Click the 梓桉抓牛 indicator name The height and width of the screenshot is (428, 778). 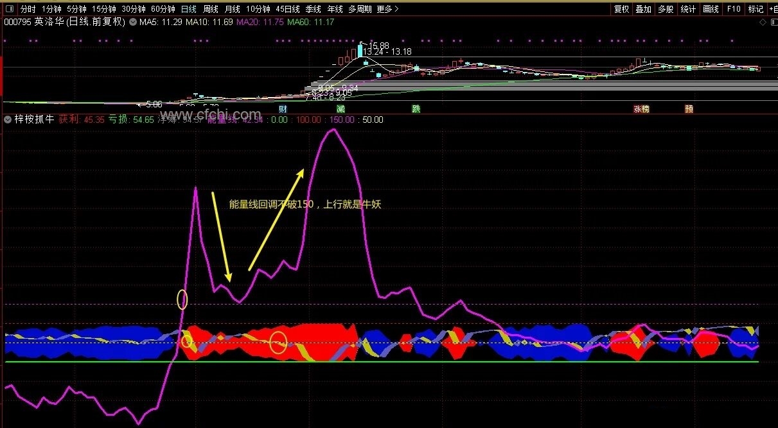click(x=34, y=119)
